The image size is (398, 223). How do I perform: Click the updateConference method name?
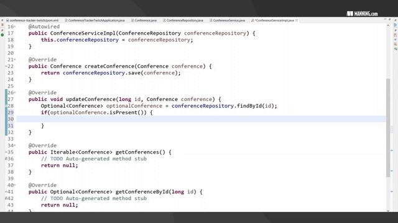coord(91,99)
